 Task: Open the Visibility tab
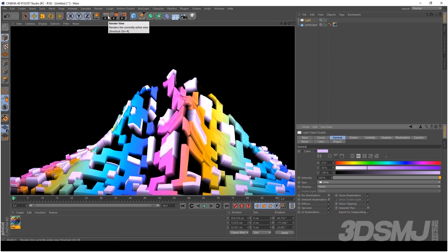370,137
